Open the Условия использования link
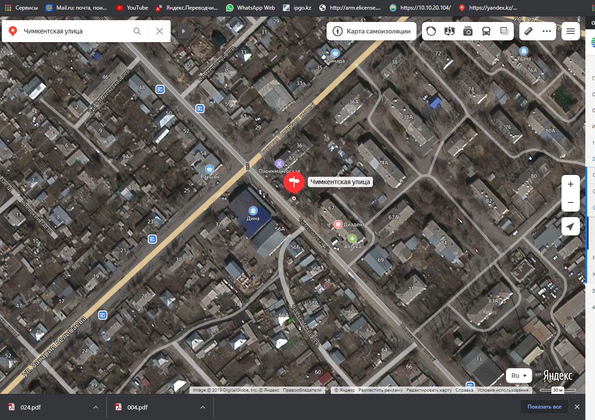This screenshot has height=420, width=595. [503, 390]
